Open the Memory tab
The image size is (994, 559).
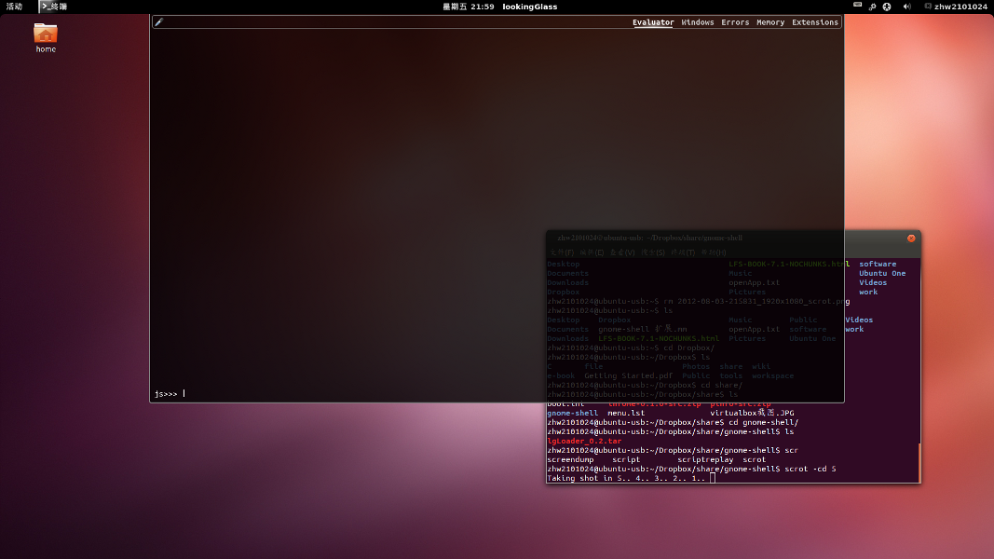click(770, 22)
